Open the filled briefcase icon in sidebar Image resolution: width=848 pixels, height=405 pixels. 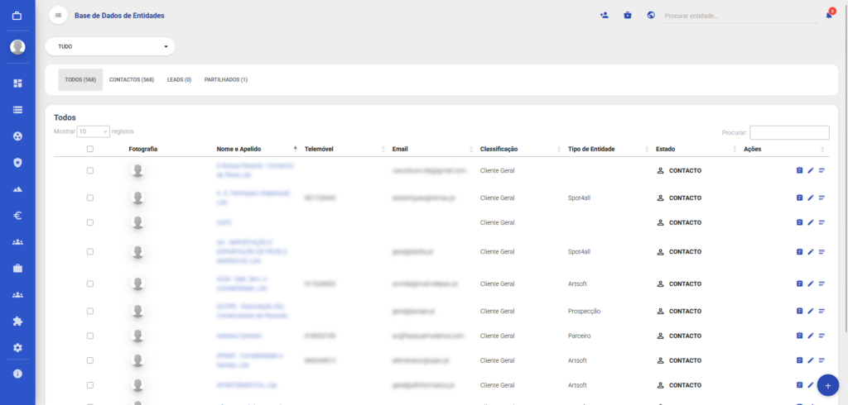pyautogui.click(x=17, y=269)
